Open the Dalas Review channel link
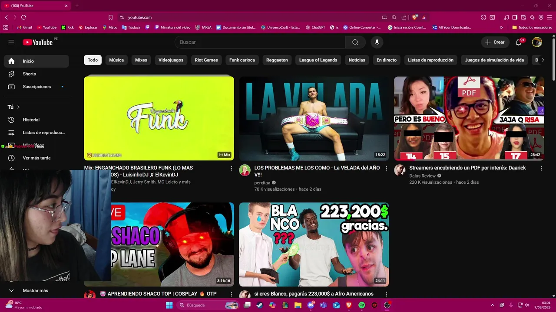 (422, 176)
